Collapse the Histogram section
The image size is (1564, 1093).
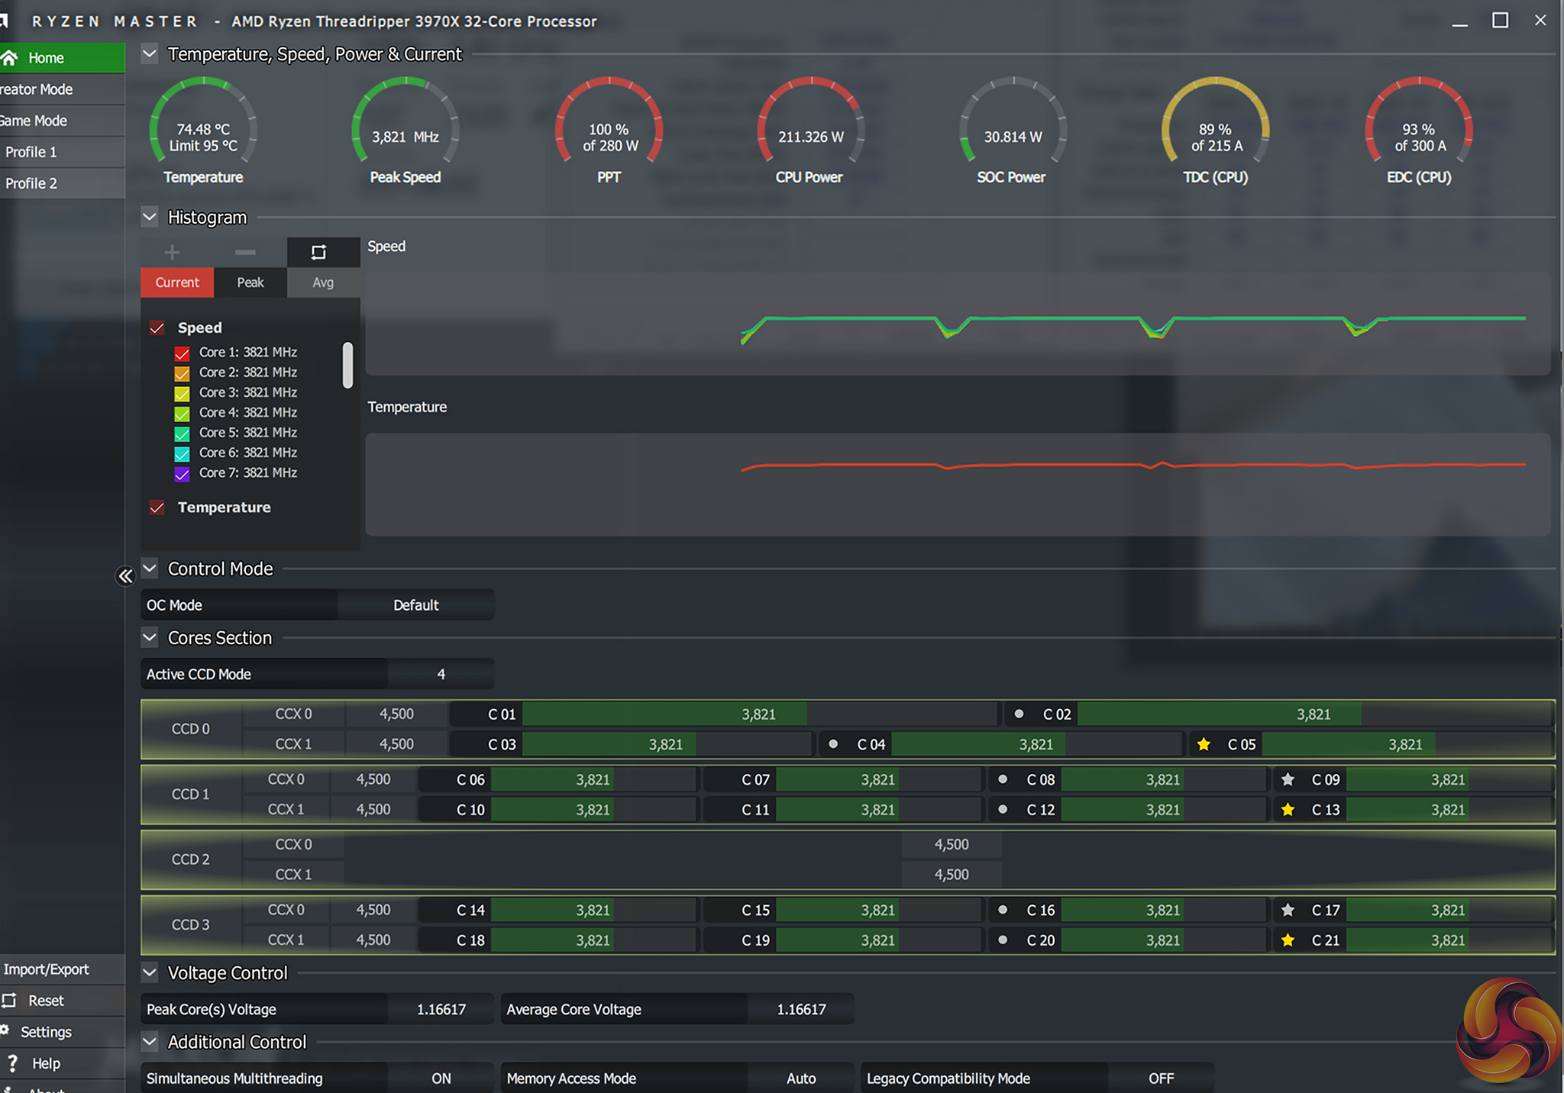tap(150, 218)
